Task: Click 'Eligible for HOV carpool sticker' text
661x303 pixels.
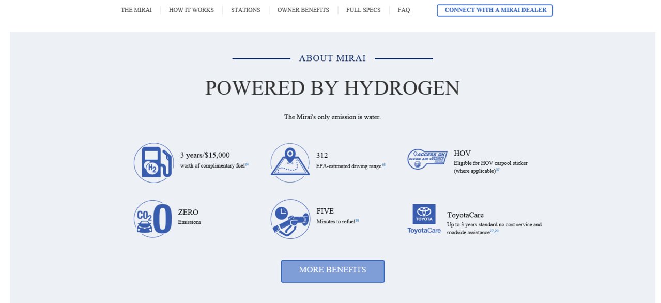Action: tap(490, 163)
